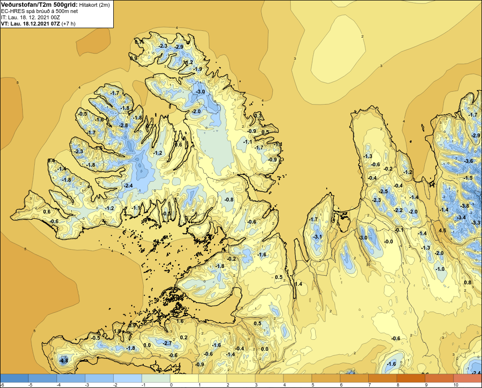Screen dimensions: 482x388
Task: Select legend color swatch between -4 and -3
Action: (71, 378)
